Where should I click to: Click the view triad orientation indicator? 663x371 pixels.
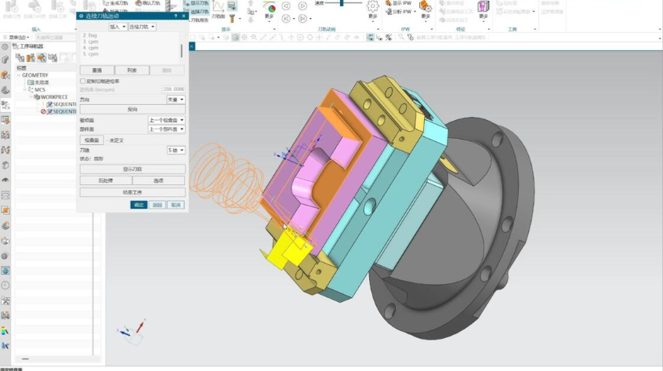click(132, 332)
